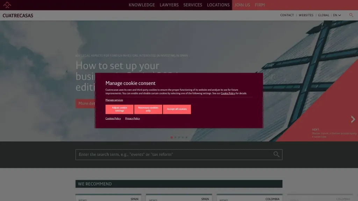The width and height of the screenshot is (358, 201).
Task: Select the fifth carousel dot
Action: click(186, 137)
